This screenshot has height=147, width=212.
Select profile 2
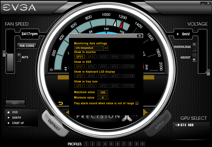point(92,144)
